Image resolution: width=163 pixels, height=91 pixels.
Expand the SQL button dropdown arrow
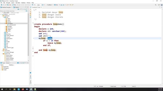click(x=17, y=5)
